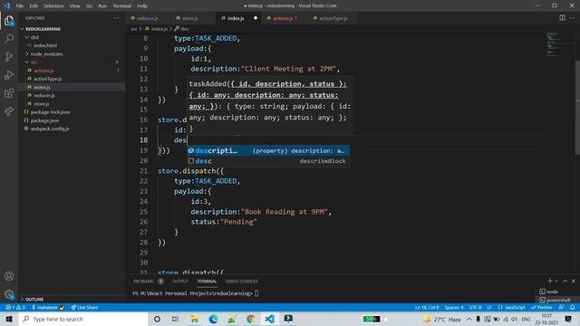Open the Run and Debug view
580x326 pixels.
pos(9,74)
